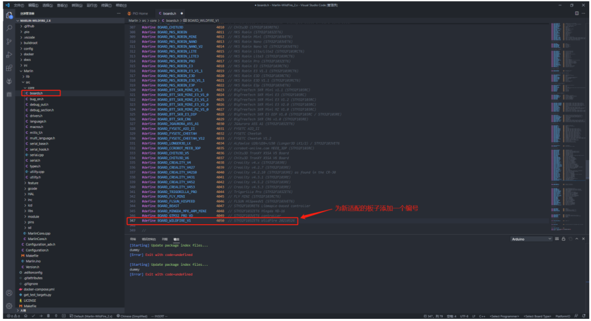Open the notifications bell in status bar

(583, 316)
